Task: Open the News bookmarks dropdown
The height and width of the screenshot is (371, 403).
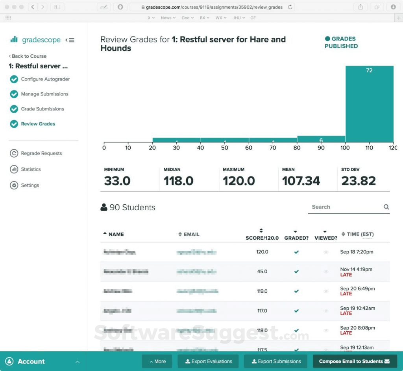Action: click(167, 18)
